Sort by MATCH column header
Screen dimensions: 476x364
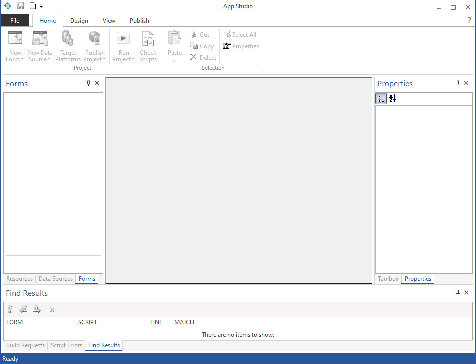tap(322, 322)
